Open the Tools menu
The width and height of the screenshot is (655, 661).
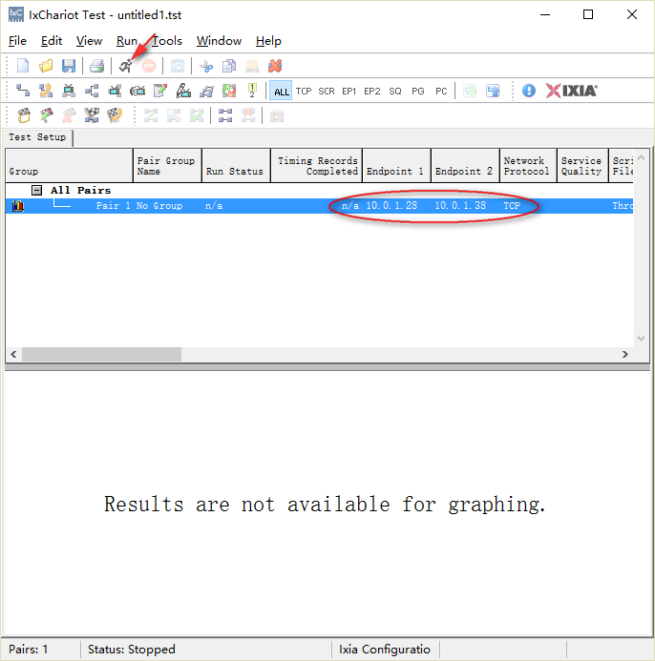click(x=167, y=41)
